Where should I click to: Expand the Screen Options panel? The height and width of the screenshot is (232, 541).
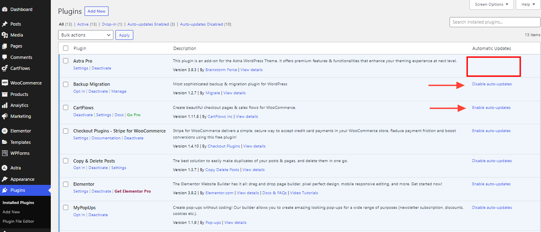coord(491,4)
